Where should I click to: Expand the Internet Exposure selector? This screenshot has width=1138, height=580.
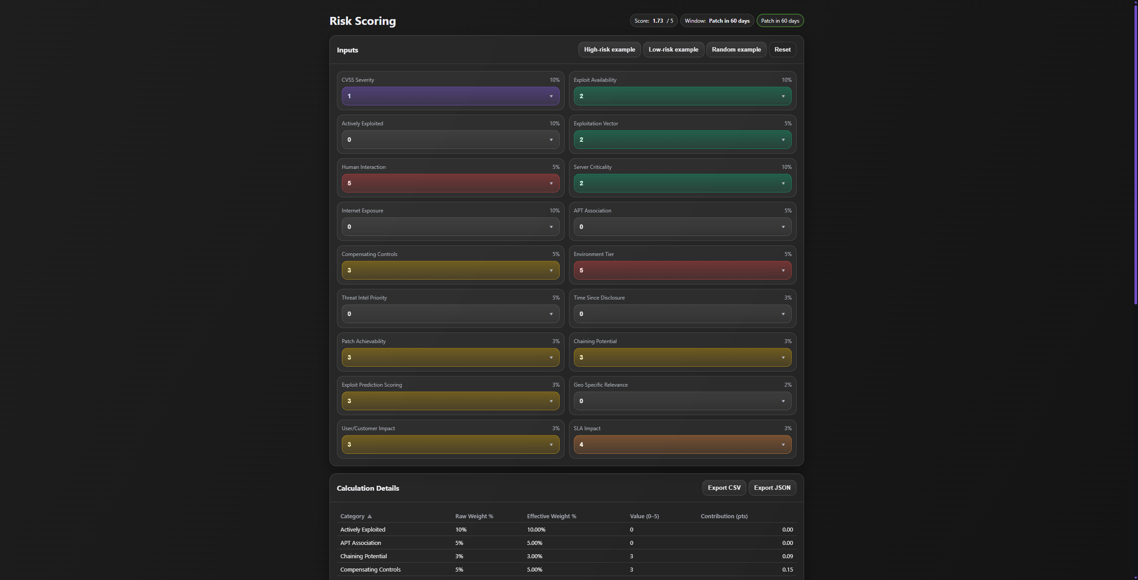(450, 227)
